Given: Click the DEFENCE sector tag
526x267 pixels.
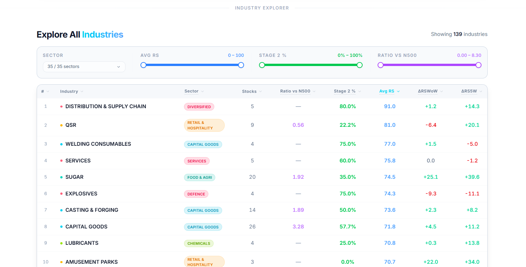Looking at the screenshot, I should point(196,194).
